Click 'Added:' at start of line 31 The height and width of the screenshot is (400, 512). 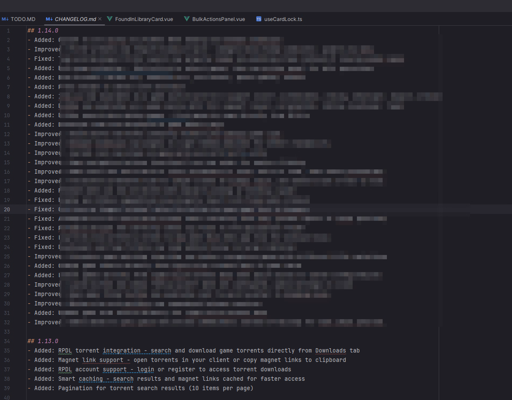(x=45, y=313)
